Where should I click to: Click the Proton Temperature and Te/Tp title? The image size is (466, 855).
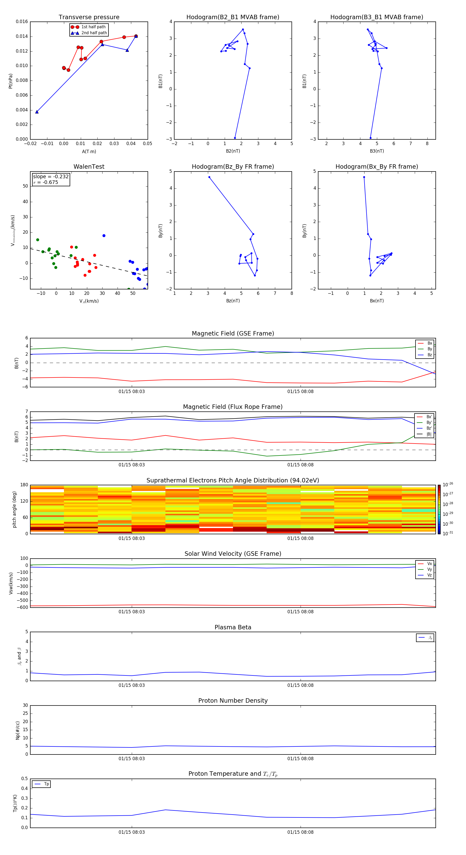tap(233, 774)
